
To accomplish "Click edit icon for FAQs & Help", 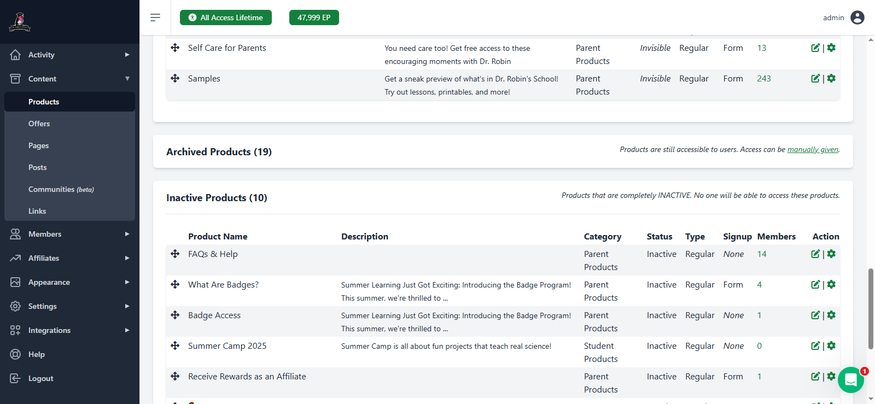I will click(x=815, y=254).
